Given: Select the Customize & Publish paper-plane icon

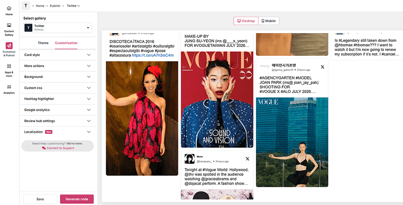Looking at the screenshot, I should point(9,46).
